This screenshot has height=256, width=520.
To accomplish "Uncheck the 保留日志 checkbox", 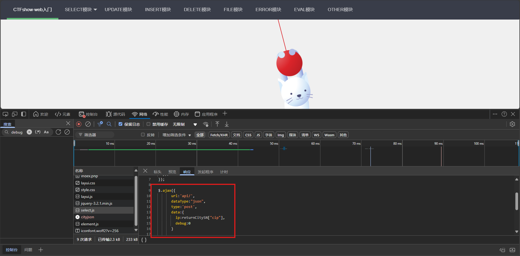I will (121, 124).
